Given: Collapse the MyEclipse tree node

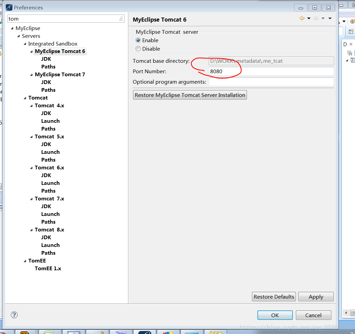Looking at the screenshot, I should 12,28.
